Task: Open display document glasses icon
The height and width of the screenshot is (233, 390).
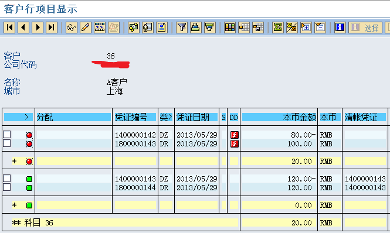Action: tap(72, 28)
